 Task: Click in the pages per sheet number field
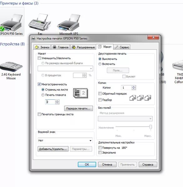pyautogui.click(x=50, y=102)
